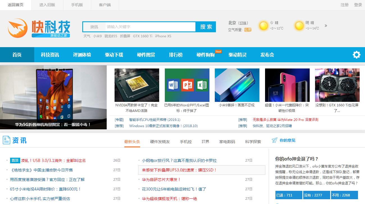Expand more weather forecast with double chevron
Image resolution: width=365 pixels, height=204 pixels.
click(326, 26)
